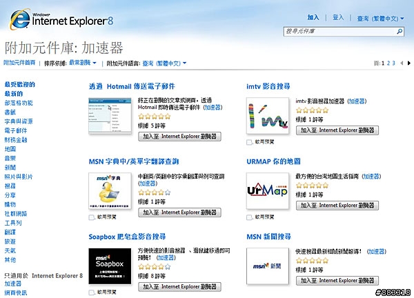
Task: Open the msn Soapbox thumbnail
Action: (x=110, y=266)
